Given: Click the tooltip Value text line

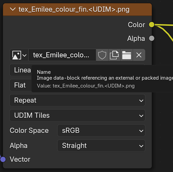Looking at the screenshot, I should pyautogui.click(x=86, y=86).
